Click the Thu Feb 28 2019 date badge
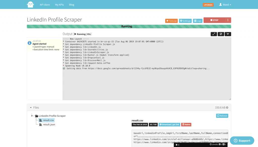This screenshot has height=147, width=258. click(x=140, y=125)
